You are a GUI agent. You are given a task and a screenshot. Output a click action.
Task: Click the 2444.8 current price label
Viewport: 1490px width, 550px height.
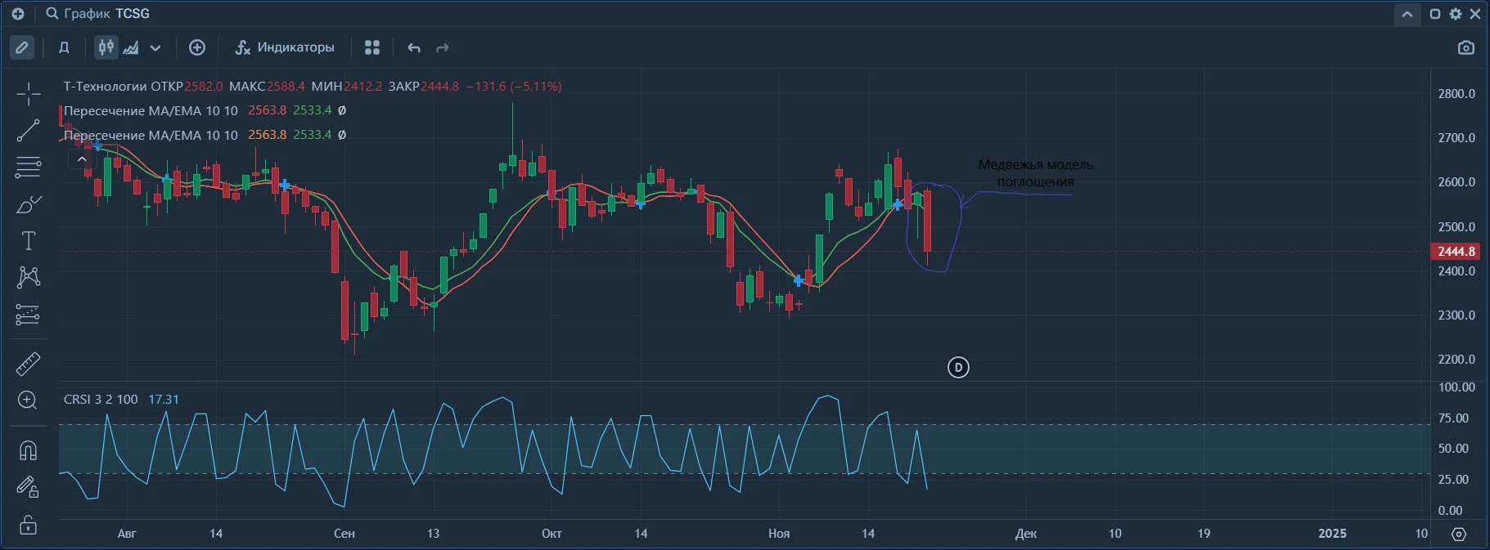pos(1456,252)
